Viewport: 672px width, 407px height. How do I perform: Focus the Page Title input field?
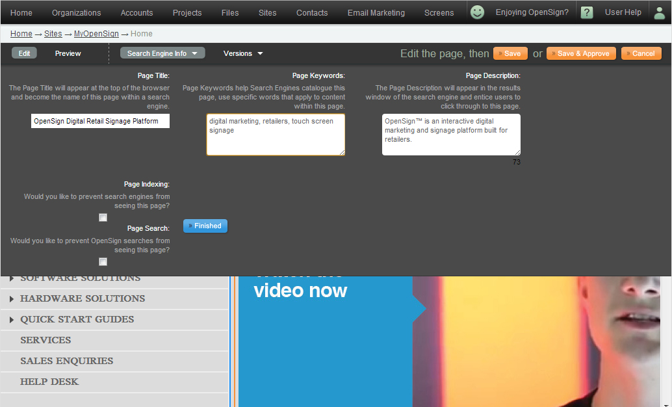pos(100,121)
